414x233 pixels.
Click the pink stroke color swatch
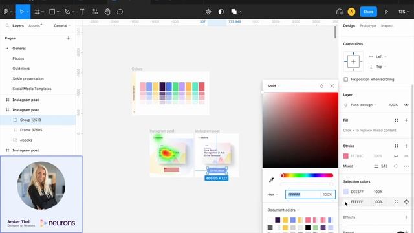(346, 156)
